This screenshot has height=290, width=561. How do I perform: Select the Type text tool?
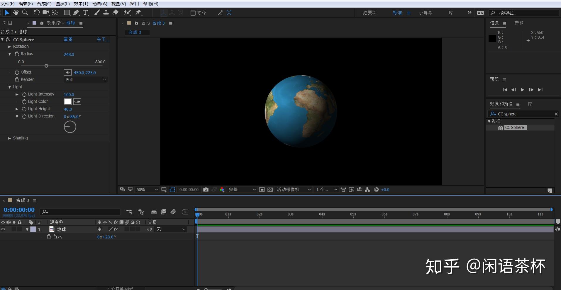point(85,13)
